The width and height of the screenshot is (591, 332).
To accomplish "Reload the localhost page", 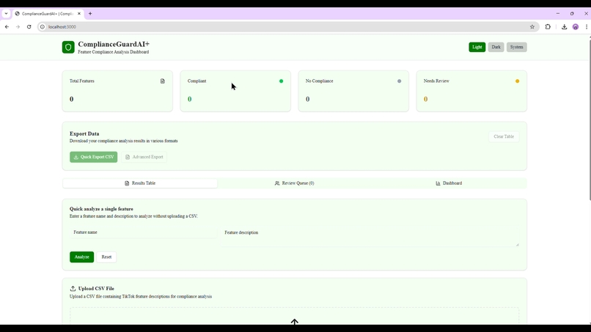I will (29, 27).
